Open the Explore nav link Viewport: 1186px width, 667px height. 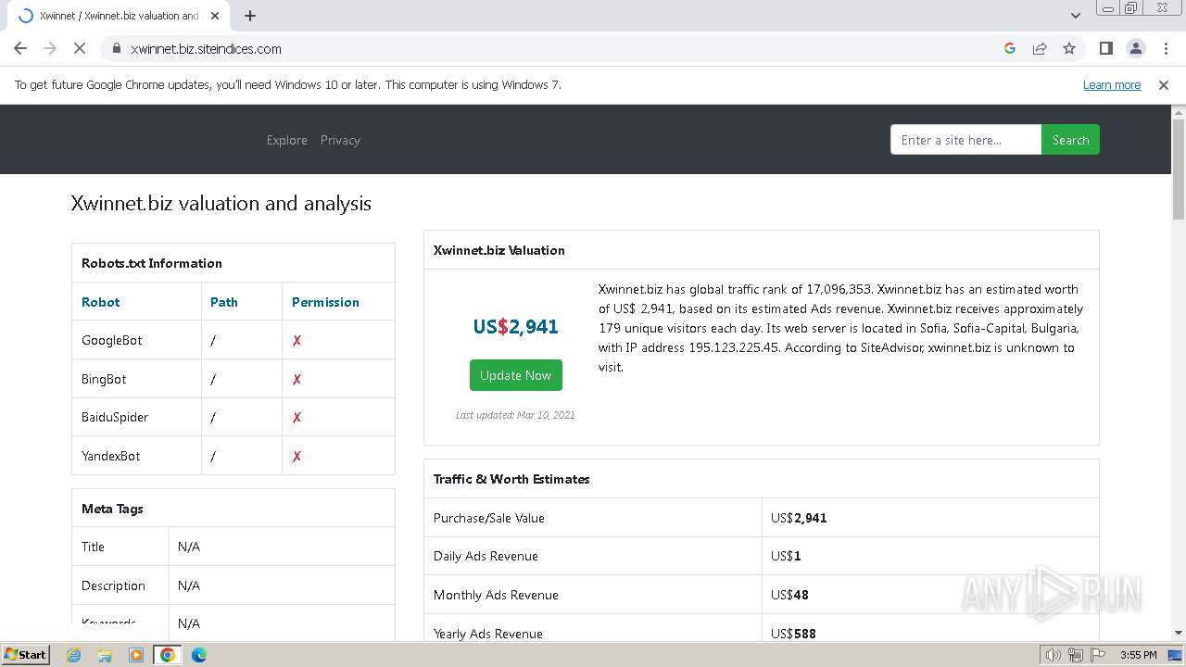[x=286, y=140]
